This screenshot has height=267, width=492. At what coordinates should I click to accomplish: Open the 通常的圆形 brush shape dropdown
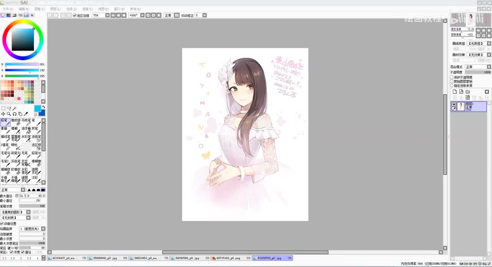click(x=28, y=212)
